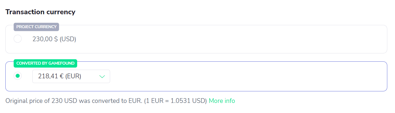Select the 230,00 $ (USD) radio button
Screen dimensions: 395x113
[18, 39]
